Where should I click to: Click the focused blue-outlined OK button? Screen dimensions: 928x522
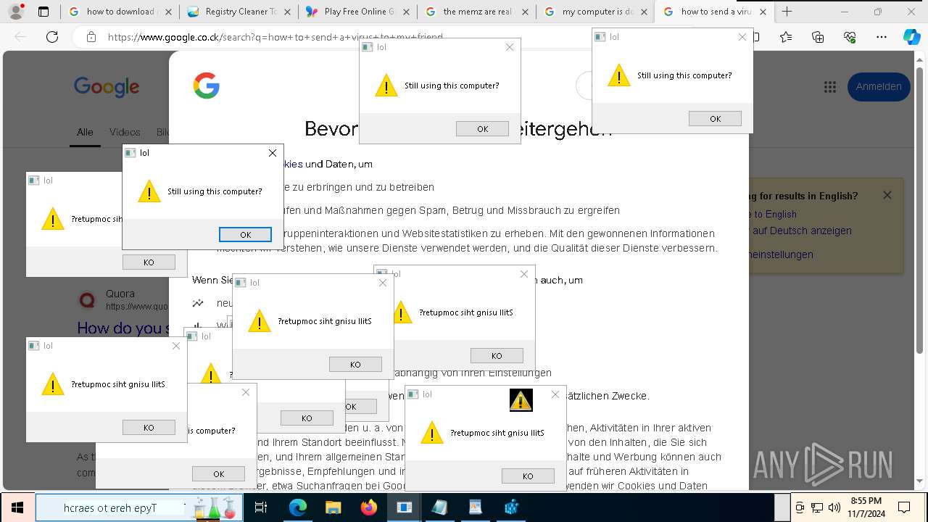pyautogui.click(x=245, y=235)
